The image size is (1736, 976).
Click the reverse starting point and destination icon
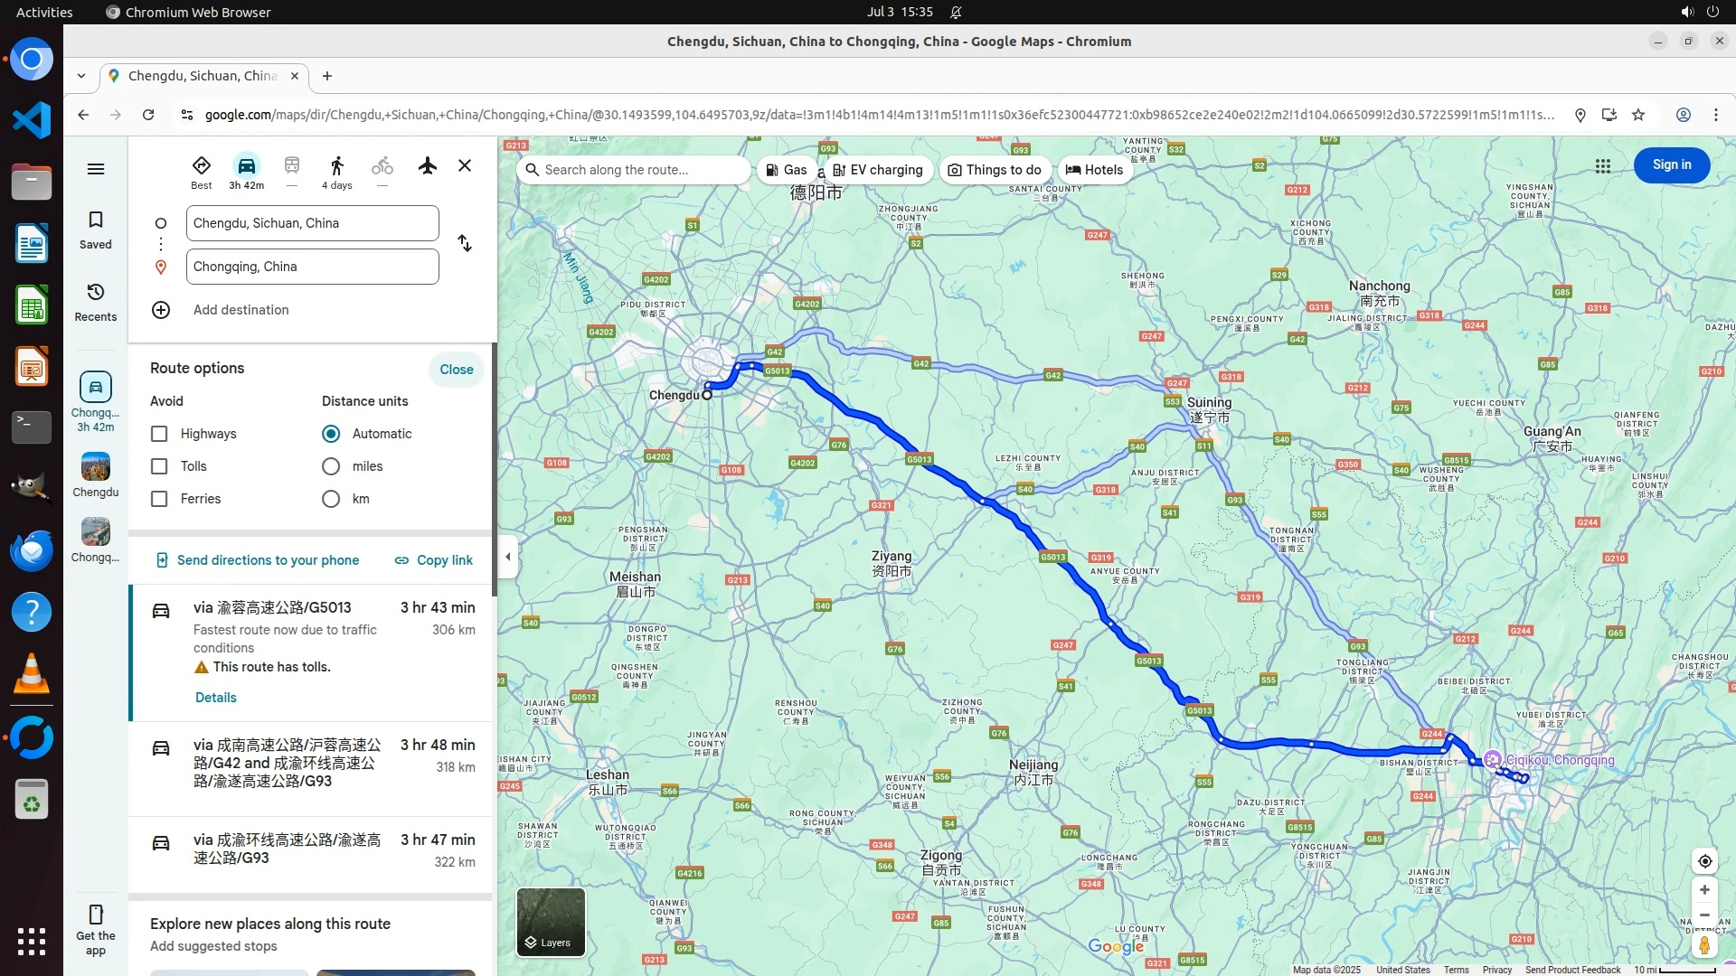[465, 244]
